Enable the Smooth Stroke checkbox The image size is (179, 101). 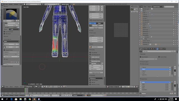(x=4, y=50)
